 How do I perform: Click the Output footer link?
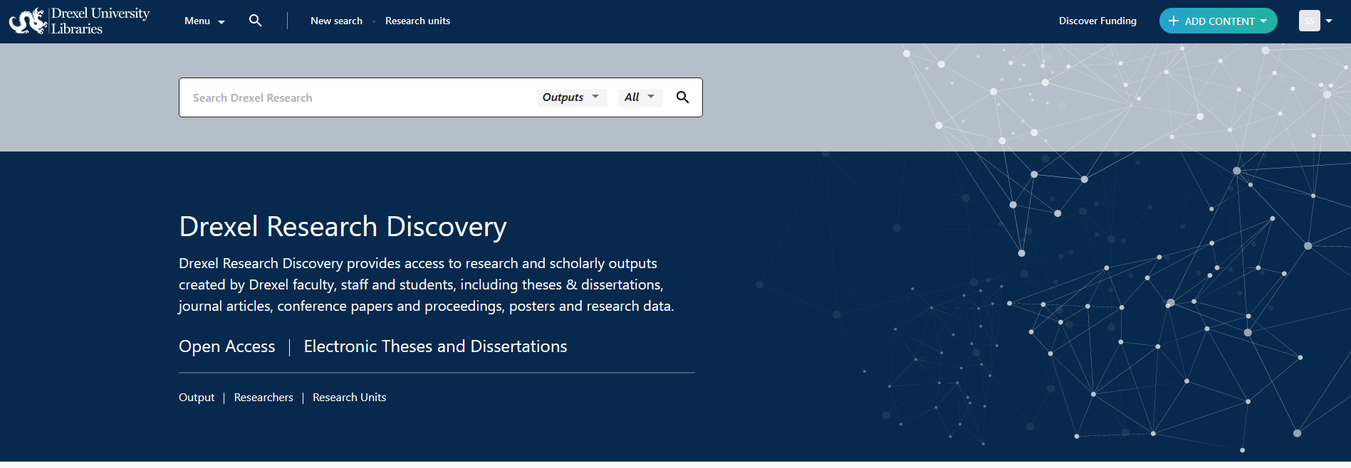click(x=197, y=398)
